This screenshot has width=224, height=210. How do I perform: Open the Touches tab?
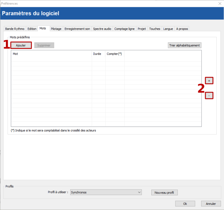coord(155,29)
